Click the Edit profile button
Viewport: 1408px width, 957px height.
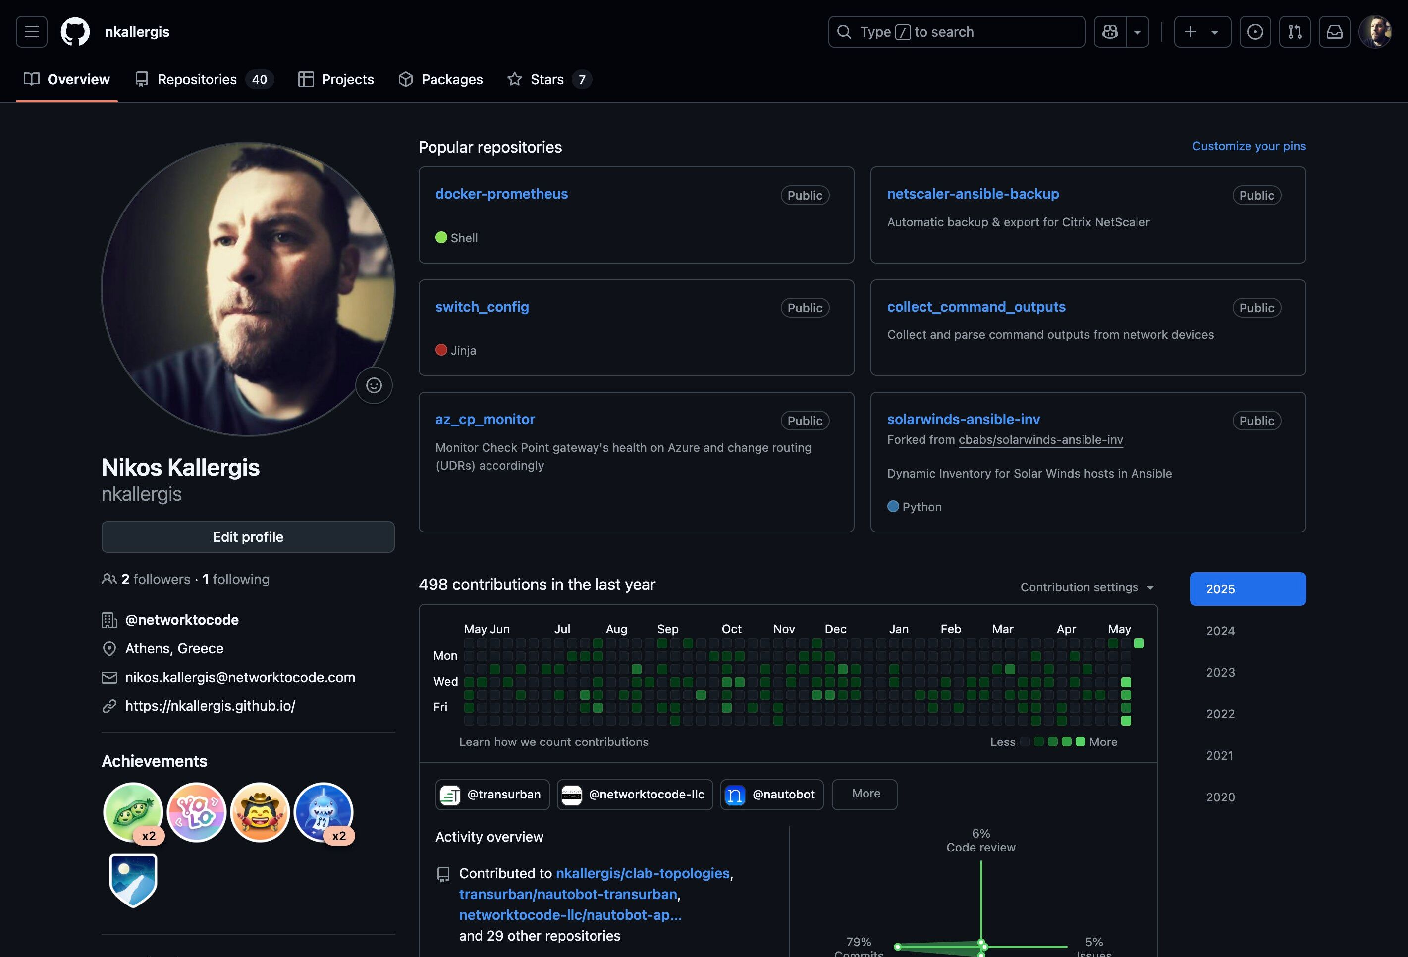[x=248, y=536]
